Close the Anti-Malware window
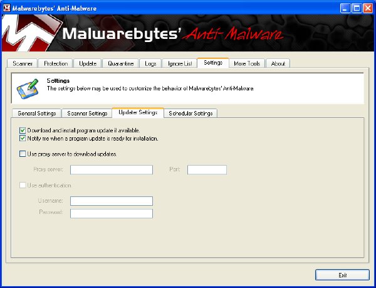The height and width of the screenshot is (288, 376). (368, 8)
